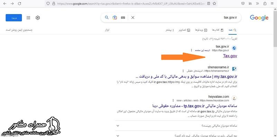277x137 pixels.
Task: Reload the page with the refresh icon
Action: (x=20, y=3)
